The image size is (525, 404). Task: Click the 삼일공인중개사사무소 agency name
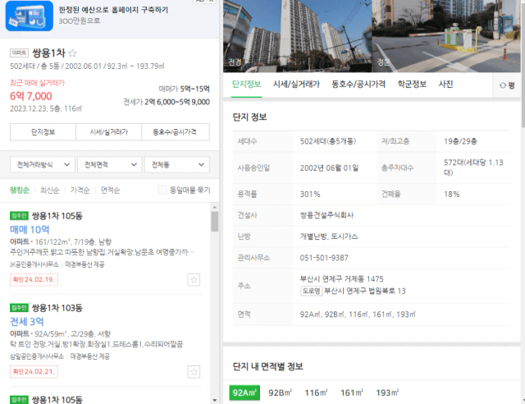coord(37,356)
